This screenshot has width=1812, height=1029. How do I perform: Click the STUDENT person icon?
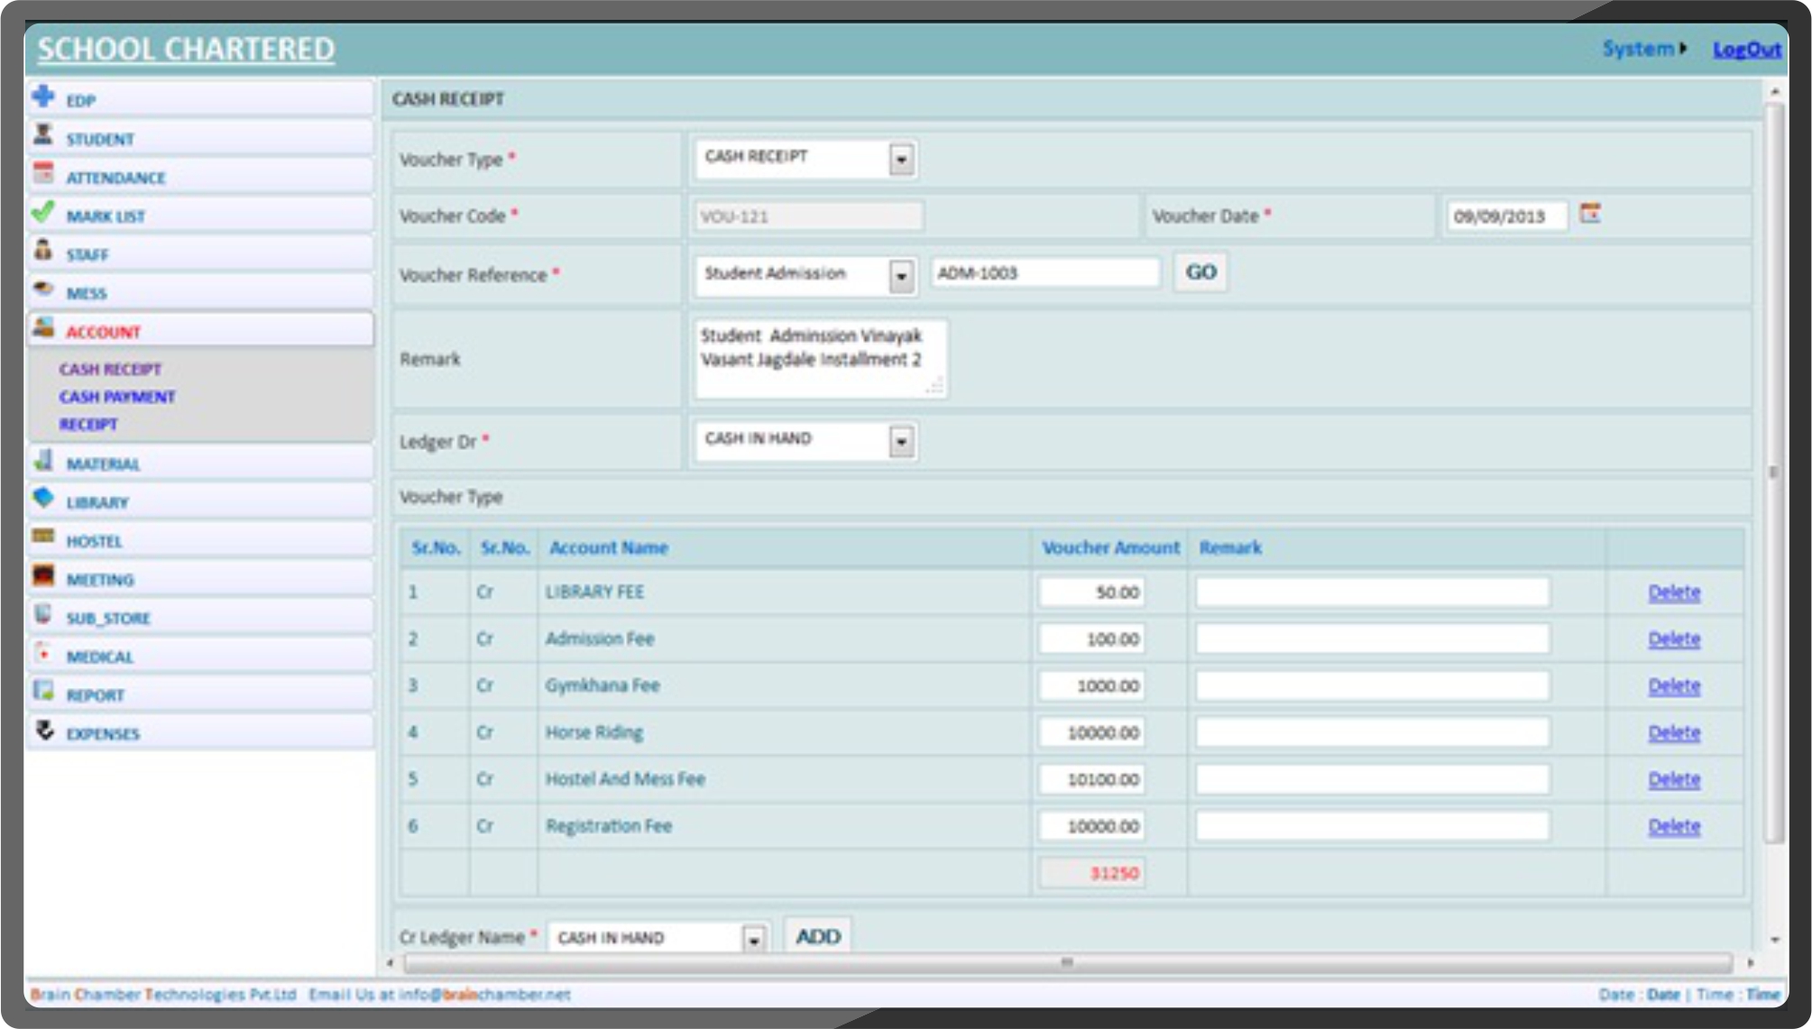42,134
